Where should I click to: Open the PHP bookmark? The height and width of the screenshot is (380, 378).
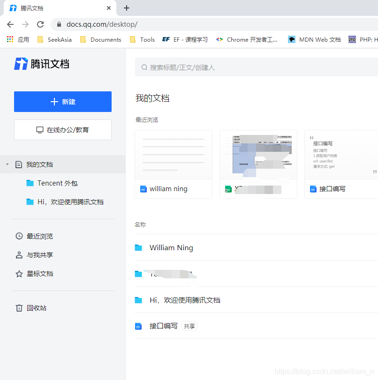point(363,39)
